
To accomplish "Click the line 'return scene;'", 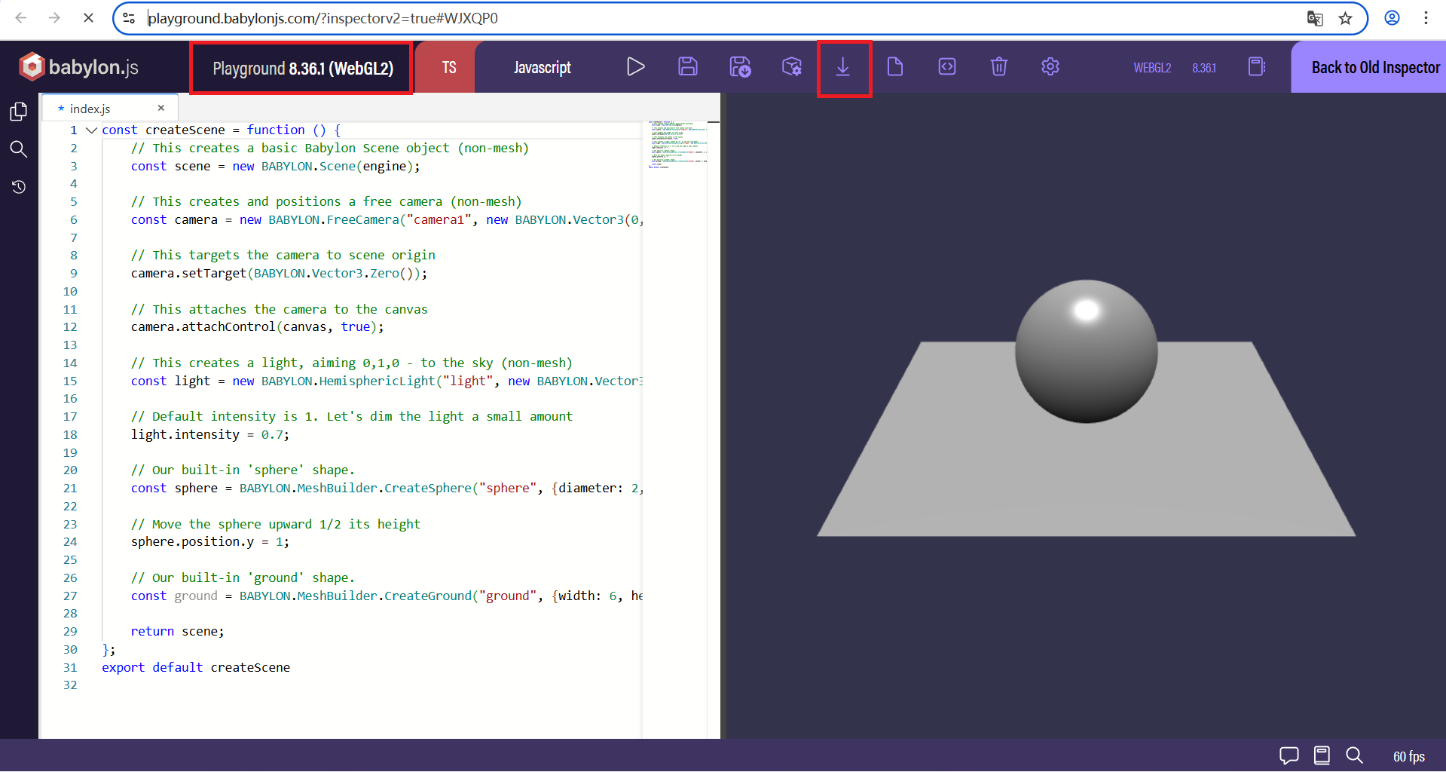I will click(x=177, y=632).
